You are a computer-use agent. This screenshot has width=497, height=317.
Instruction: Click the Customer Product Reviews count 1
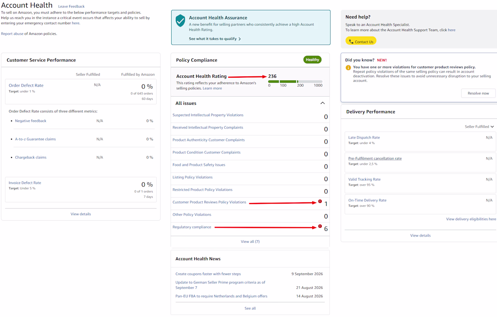tap(326, 204)
